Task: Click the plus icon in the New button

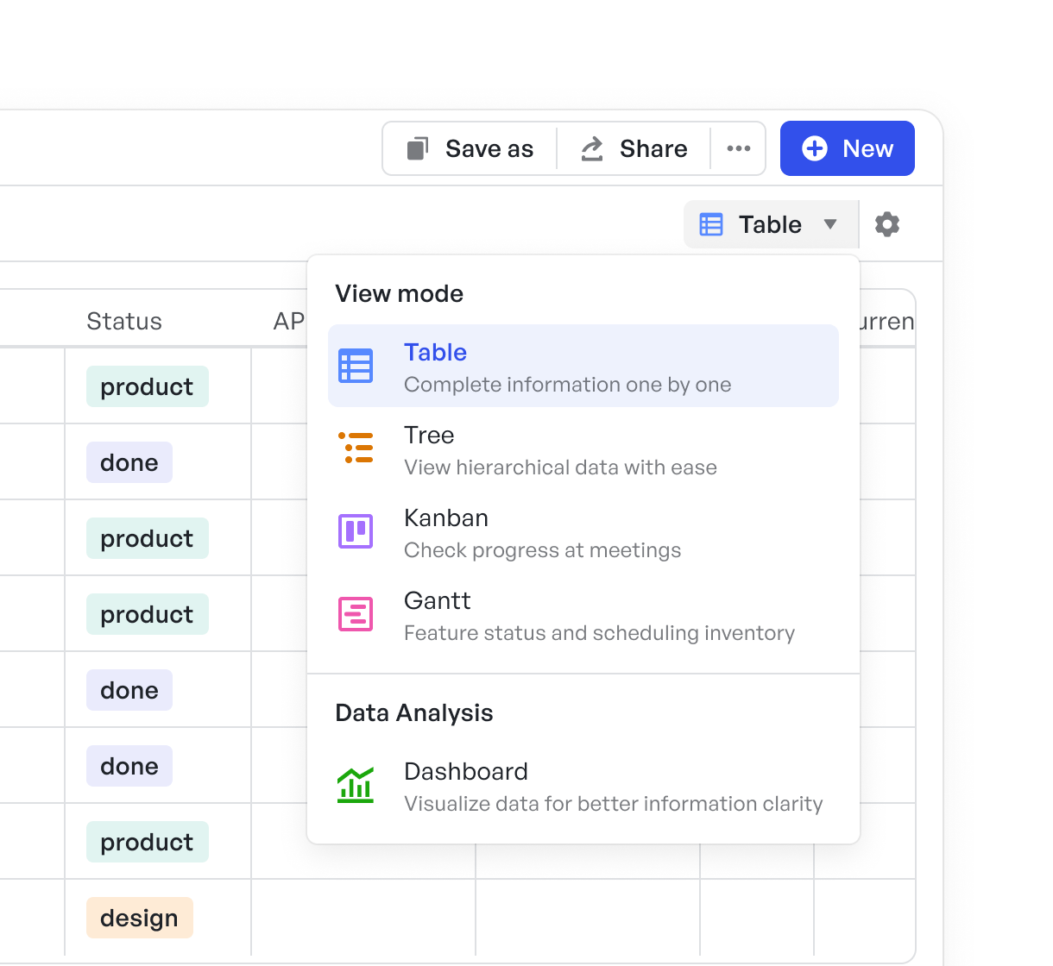Action: tap(815, 148)
